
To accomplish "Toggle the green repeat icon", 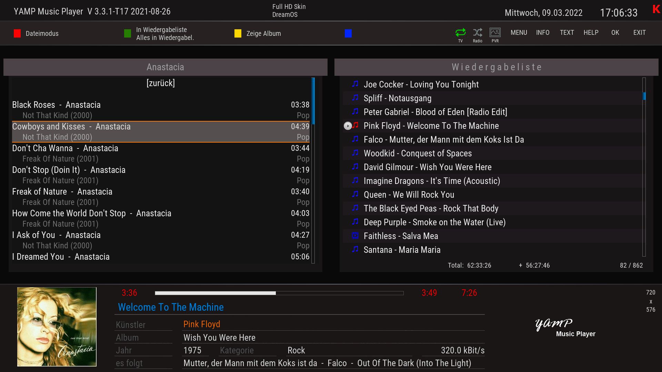I will [x=460, y=32].
